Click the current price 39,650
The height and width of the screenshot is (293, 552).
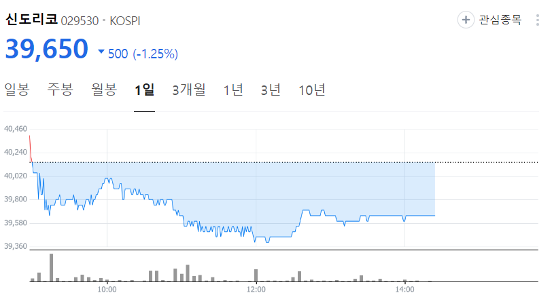(x=46, y=49)
